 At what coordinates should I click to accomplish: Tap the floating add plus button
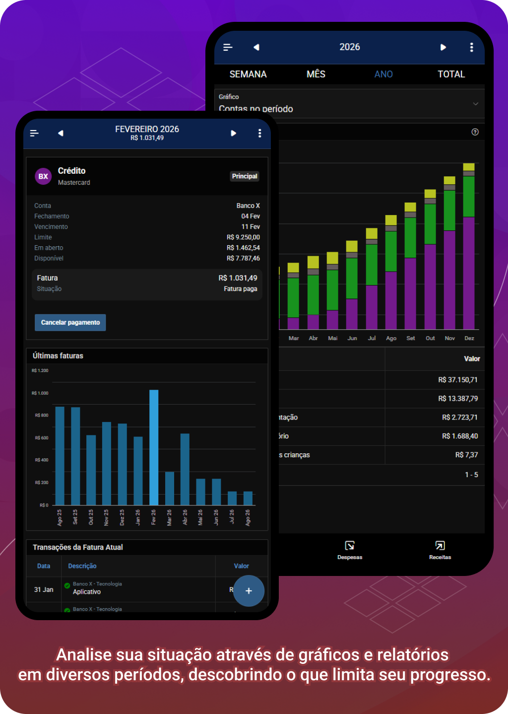[x=249, y=591]
